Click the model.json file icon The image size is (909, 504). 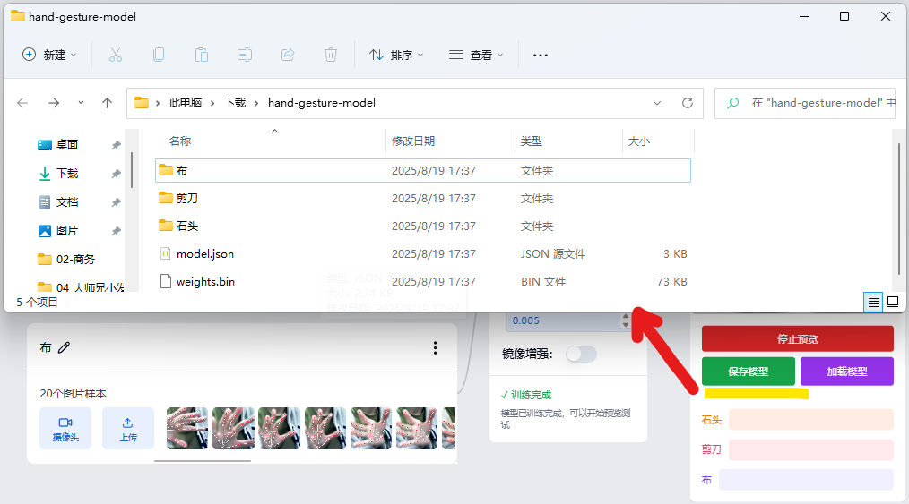(x=165, y=253)
